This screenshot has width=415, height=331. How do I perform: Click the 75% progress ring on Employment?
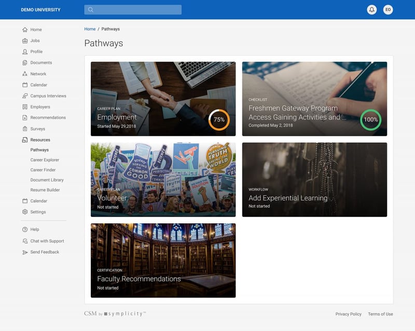click(219, 120)
